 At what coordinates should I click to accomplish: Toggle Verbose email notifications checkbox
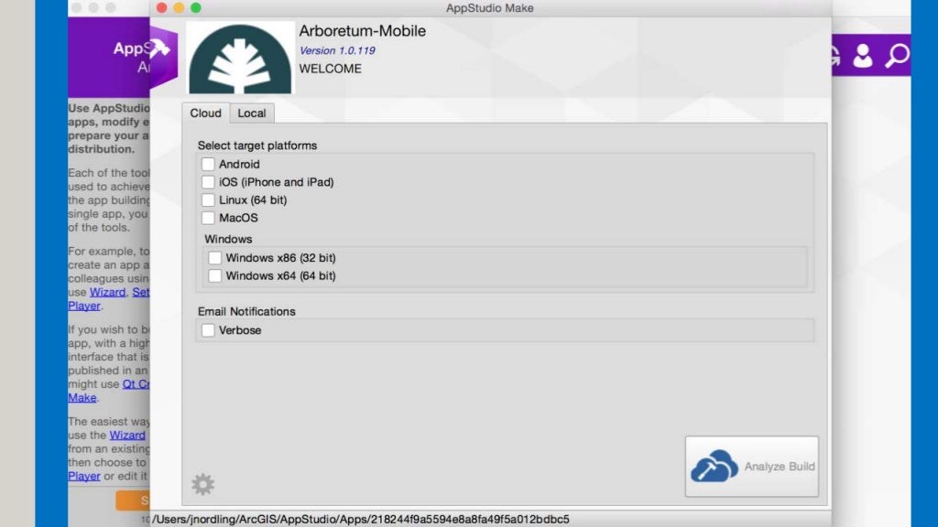(x=208, y=330)
